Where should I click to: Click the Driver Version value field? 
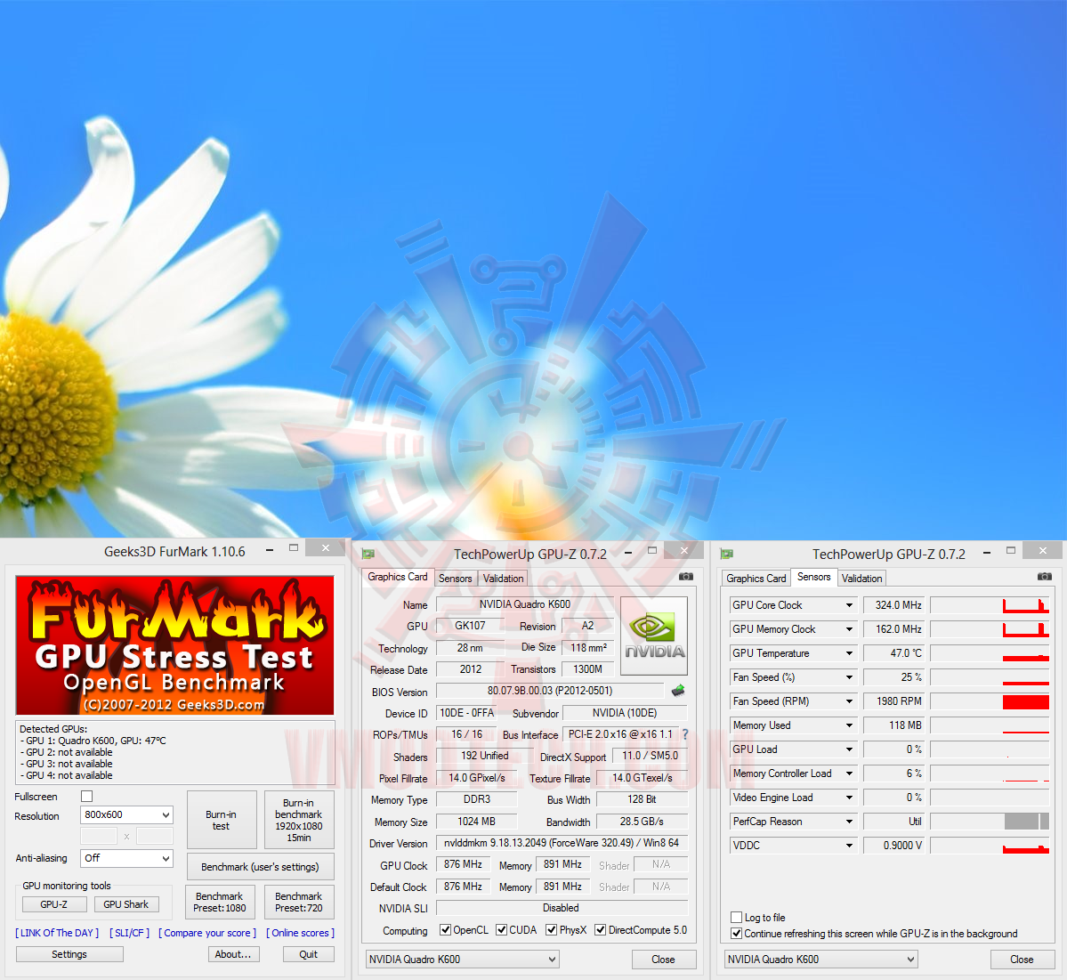[562, 843]
